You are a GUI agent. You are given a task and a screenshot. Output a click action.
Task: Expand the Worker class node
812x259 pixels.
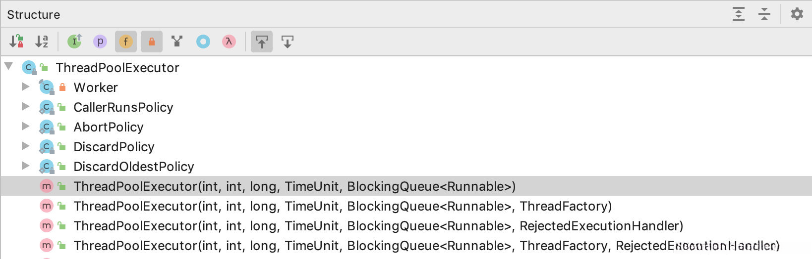click(x=25, y=87)
